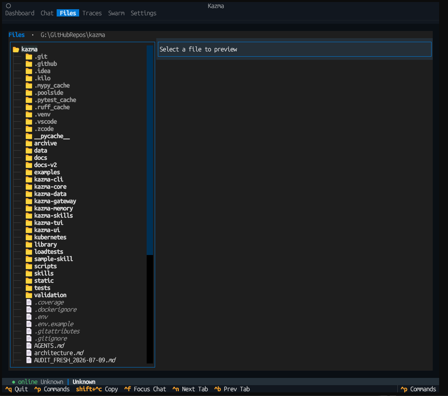Select the tests folder row
448x396 pixels.
[x=38, y=288]
